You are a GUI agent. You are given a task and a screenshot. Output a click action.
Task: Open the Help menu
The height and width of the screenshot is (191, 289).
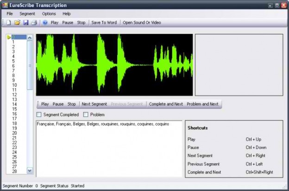pyautogui.click(x=67, y=13)
